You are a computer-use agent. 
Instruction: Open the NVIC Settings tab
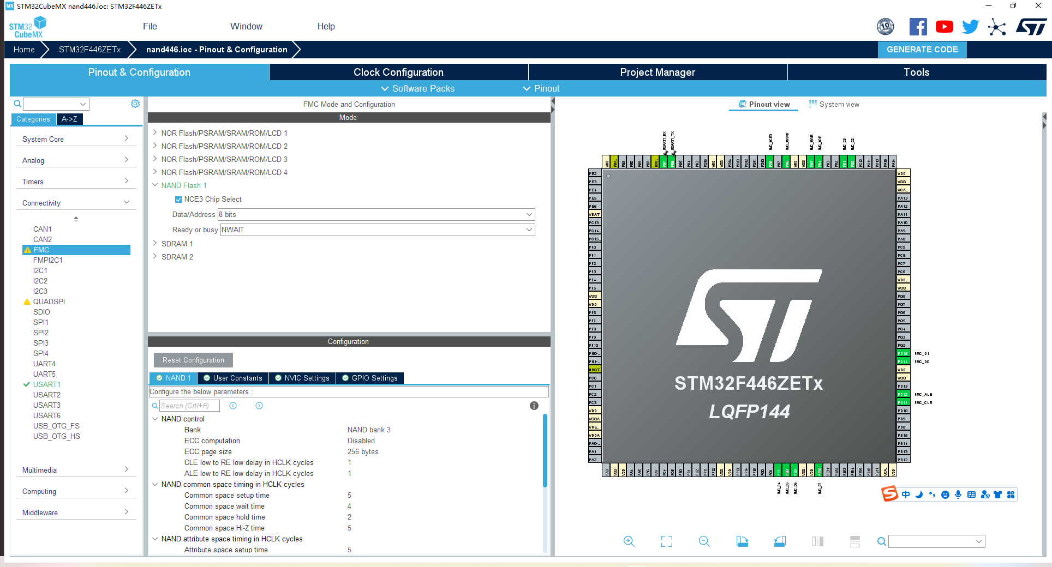(x=302, y=378)
